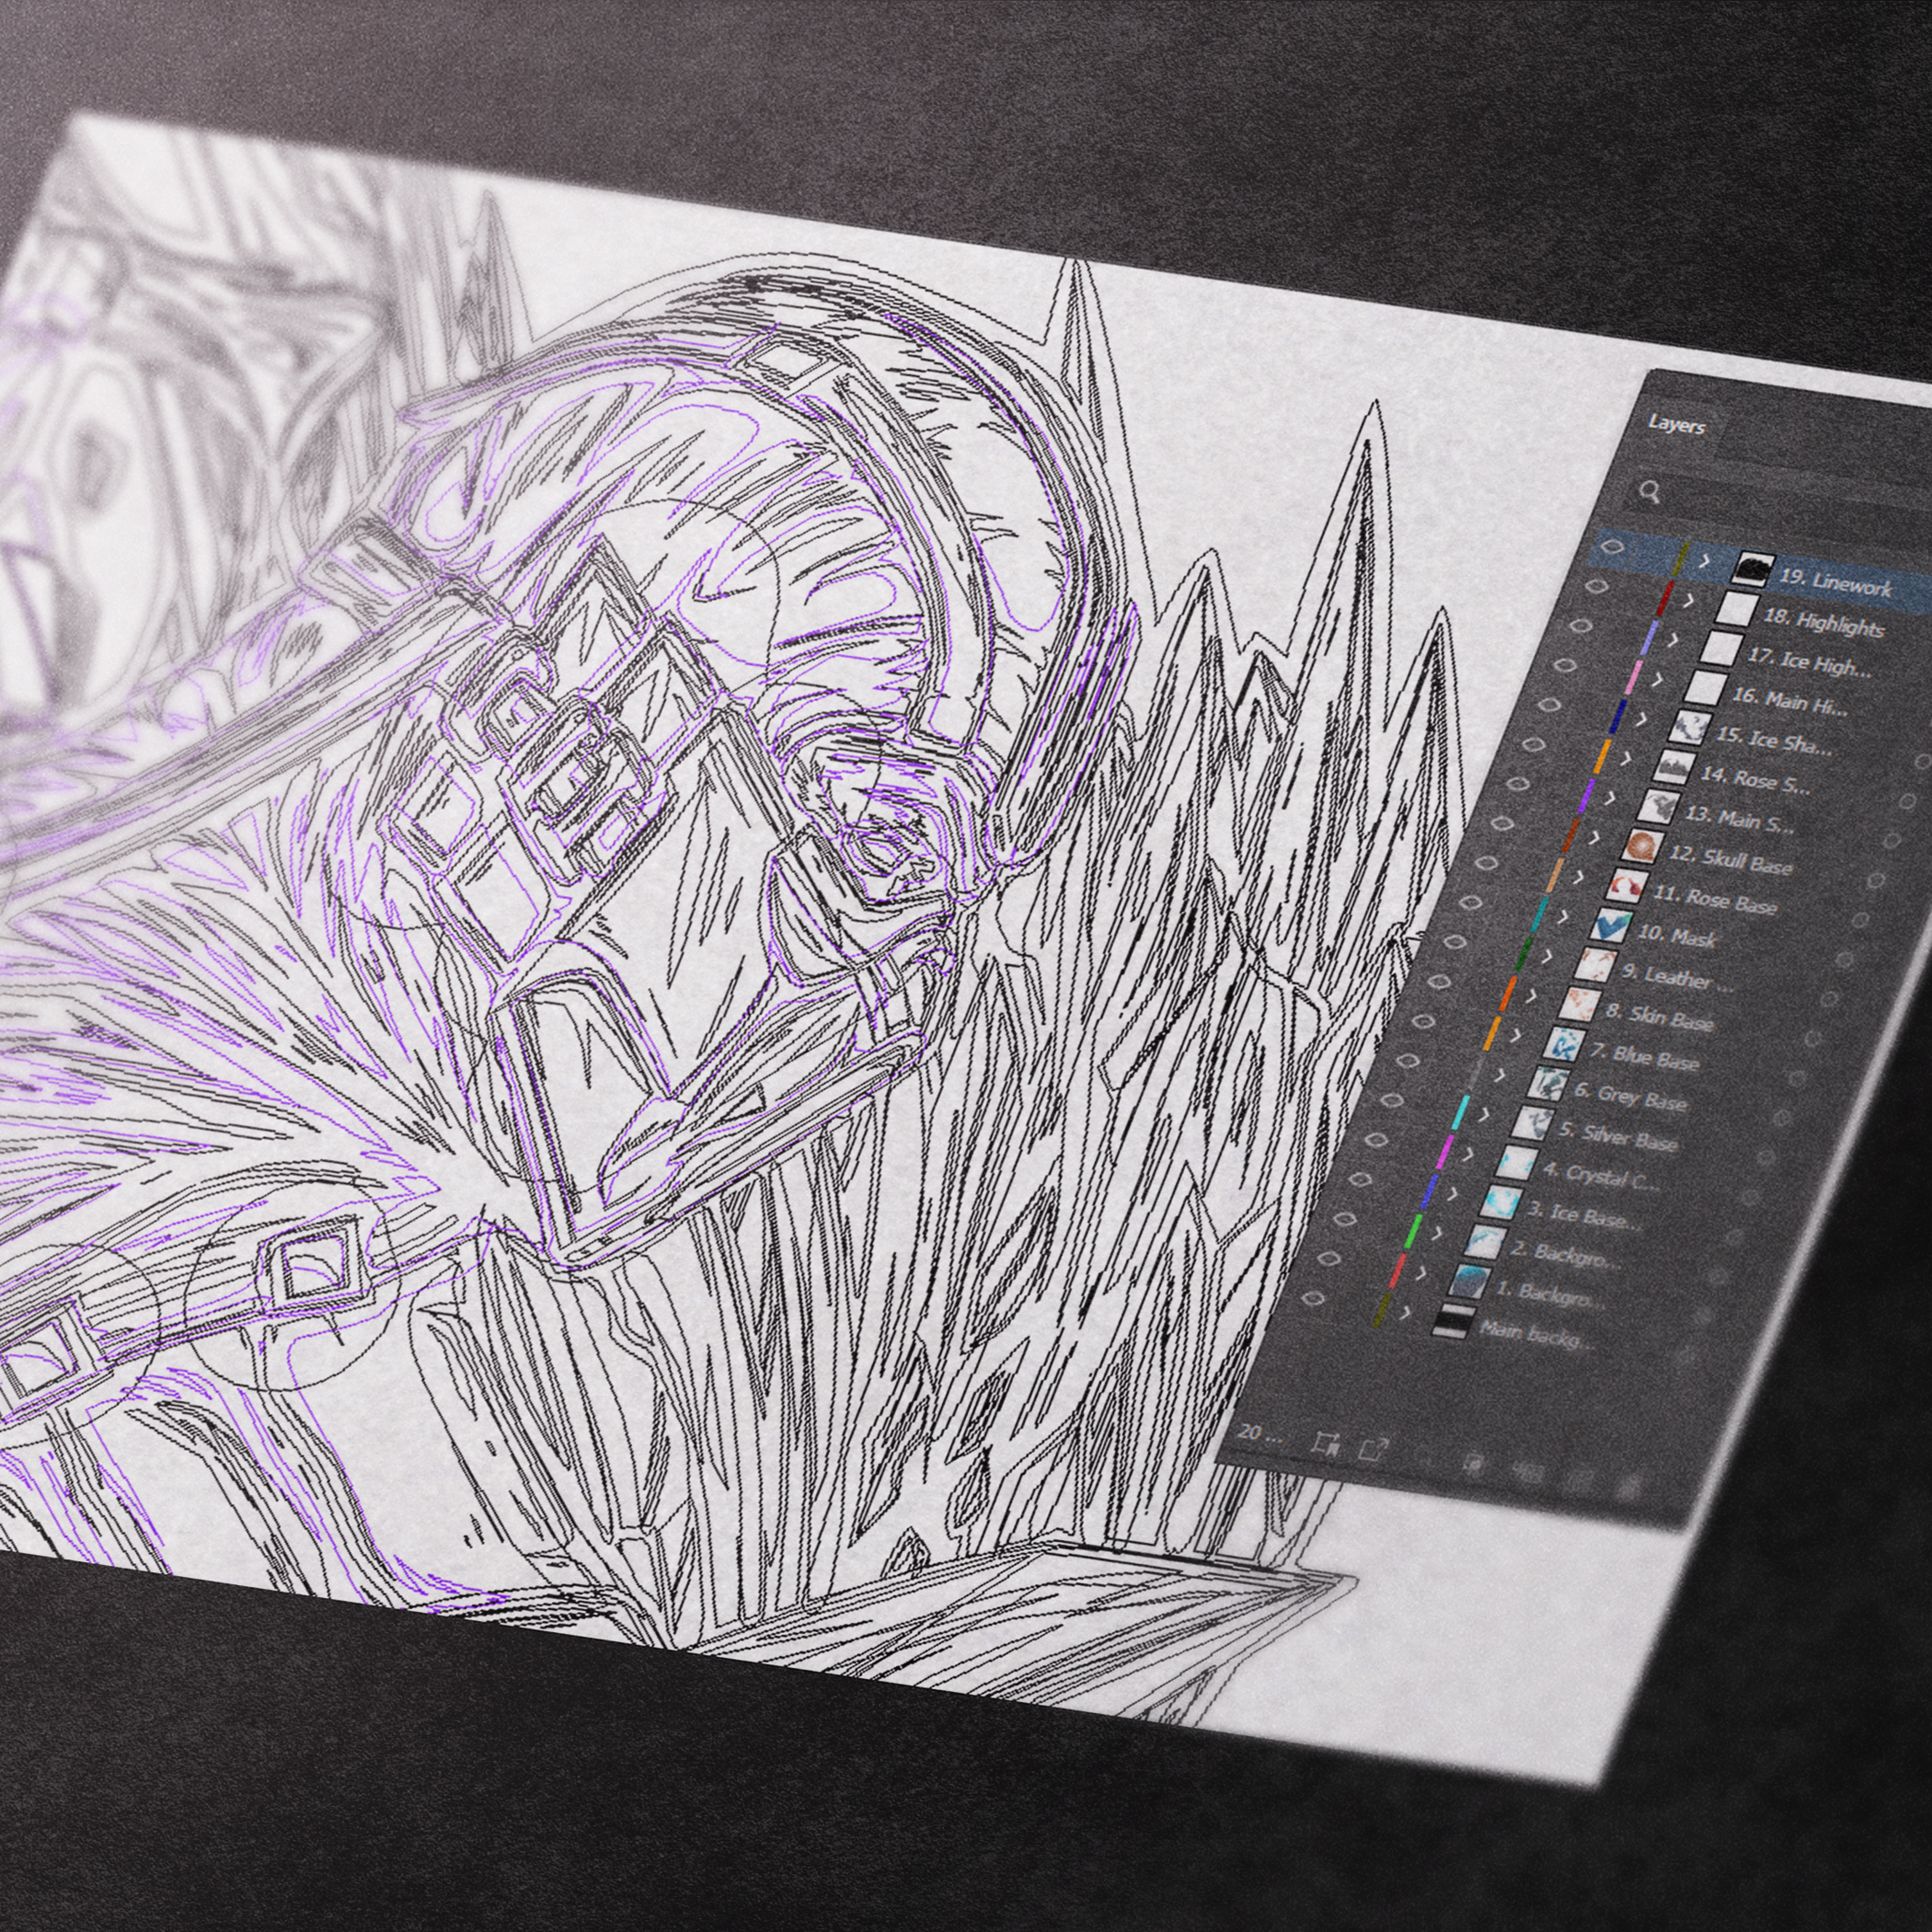Select the 8. Skin Base layer
The image size is (1932, 1932).
(1659, 1017)
